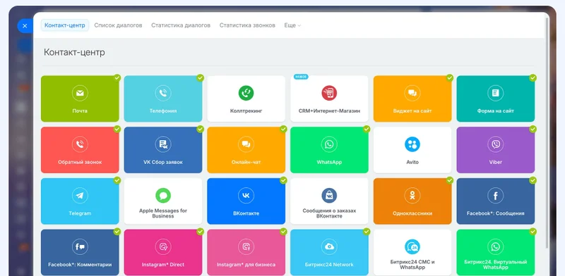The image size is (565, 276).
Task: Select the CRM+Интернет-Магазин red cart icon
Action: (329, 93)
